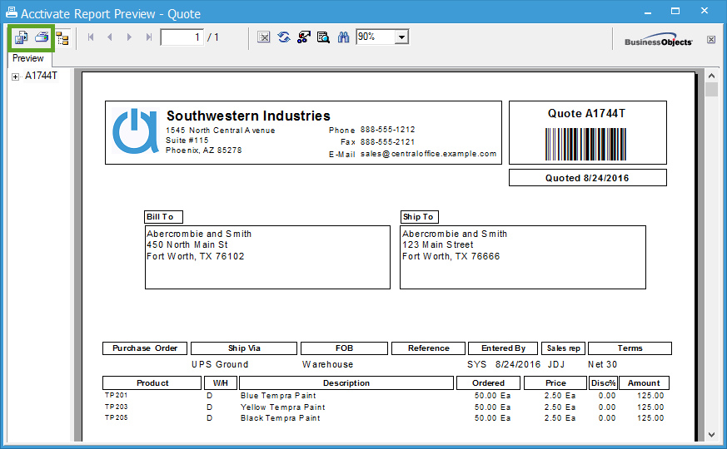Click the phone number 888-555-1212
727x449 pixels.
point(387,130)
